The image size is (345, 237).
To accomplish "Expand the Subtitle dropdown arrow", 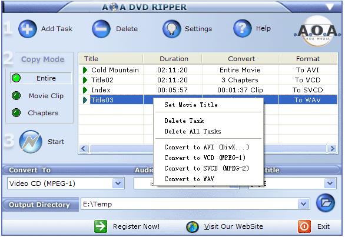I will tap(330, 183).
